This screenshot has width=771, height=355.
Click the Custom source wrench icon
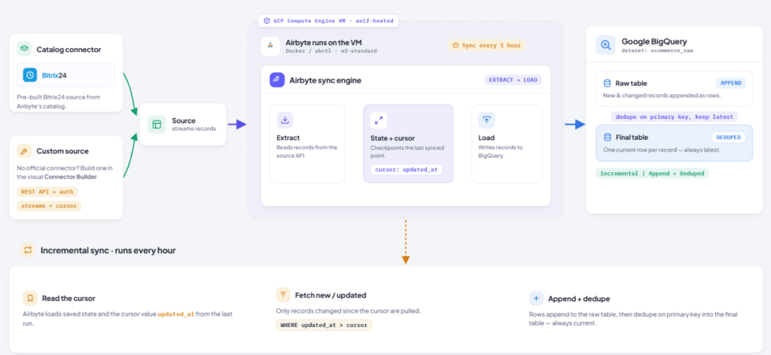click(x=24, y=150)
